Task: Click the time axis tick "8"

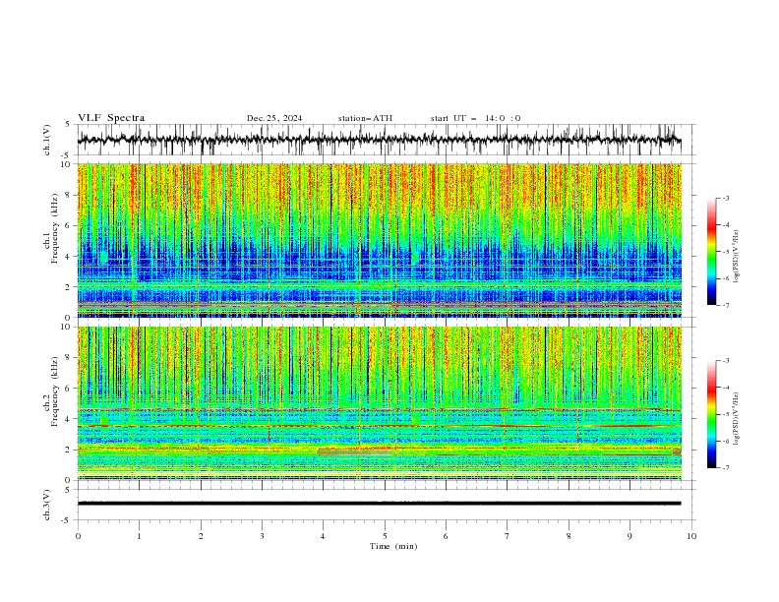Action: [569, 536]
